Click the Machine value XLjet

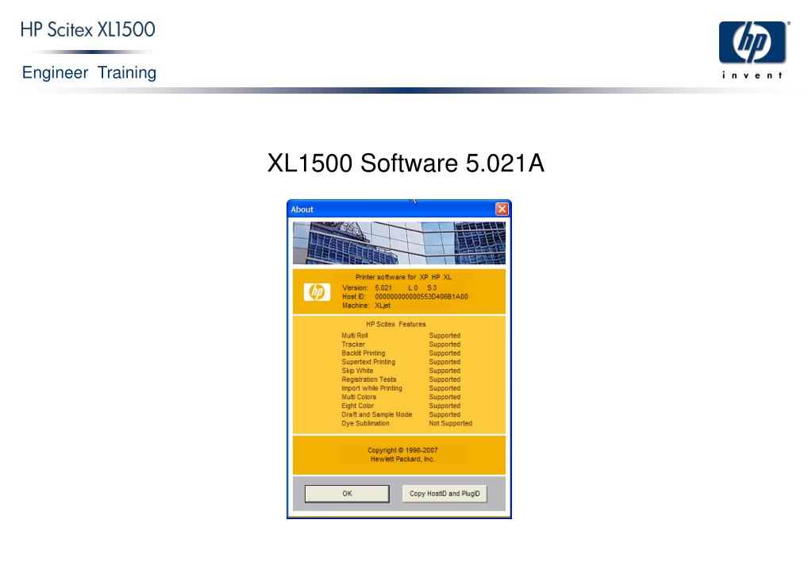(383, 306)
